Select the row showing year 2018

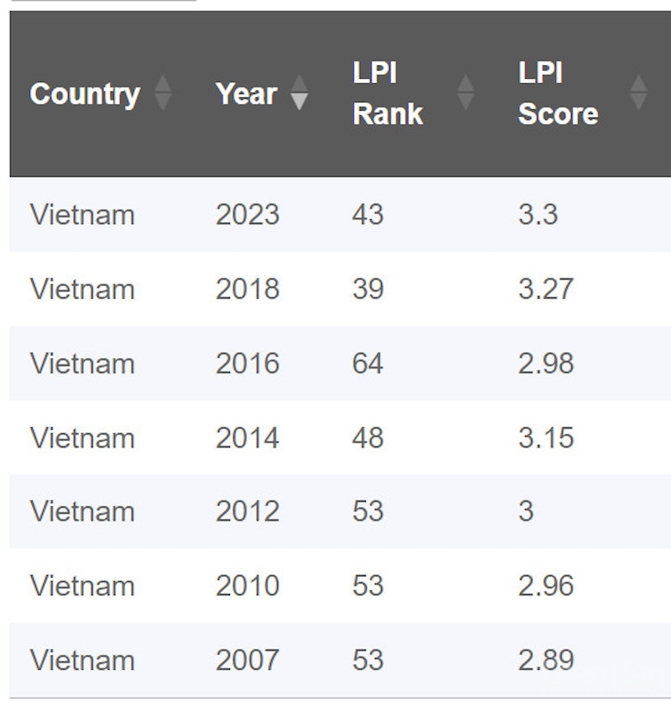coord(335,289)
